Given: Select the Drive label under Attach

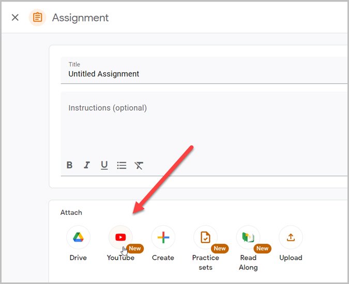Looking at the screenshot, I should (78, 258).
